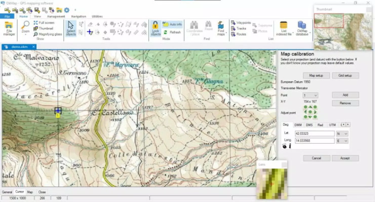Click the Thumbnail overview map

(x=343, y=32)
